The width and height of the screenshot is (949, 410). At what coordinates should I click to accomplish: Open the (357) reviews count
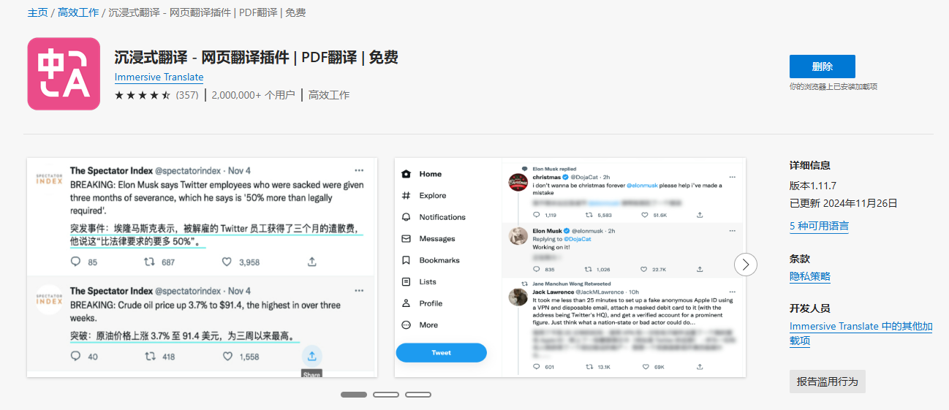[187, 95]
